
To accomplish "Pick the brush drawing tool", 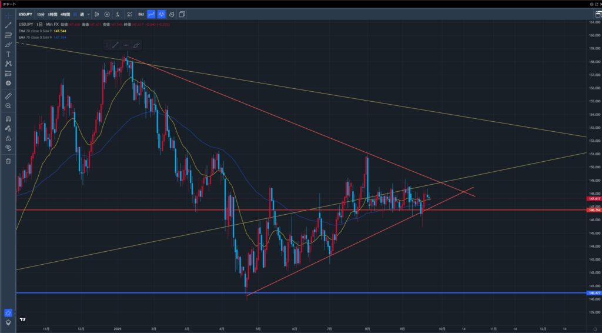I will (x=8, y=44).
